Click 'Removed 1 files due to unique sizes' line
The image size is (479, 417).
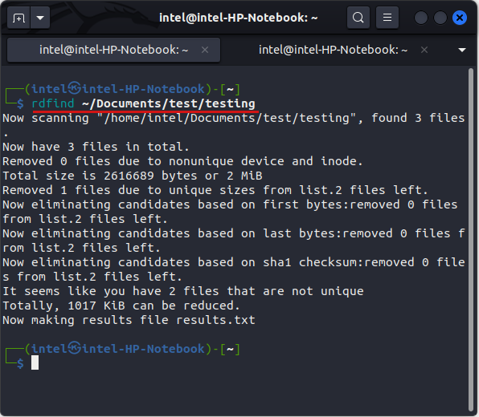[215, 190]
